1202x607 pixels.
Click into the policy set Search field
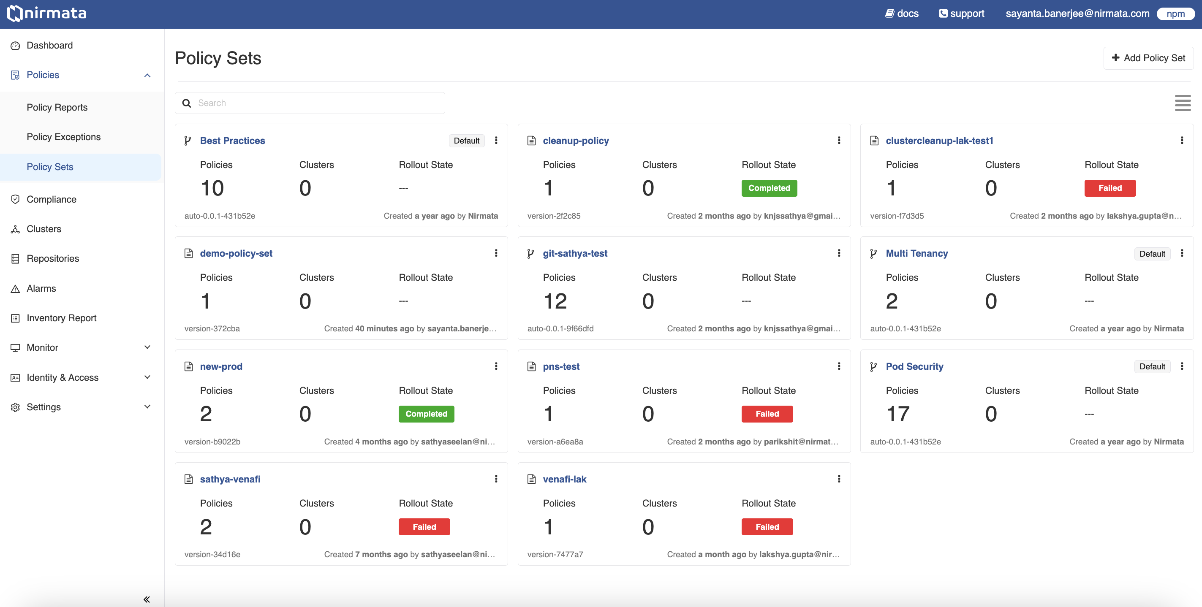point(310,103)
